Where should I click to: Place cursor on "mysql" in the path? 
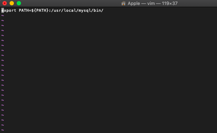[x=85, y=11]
